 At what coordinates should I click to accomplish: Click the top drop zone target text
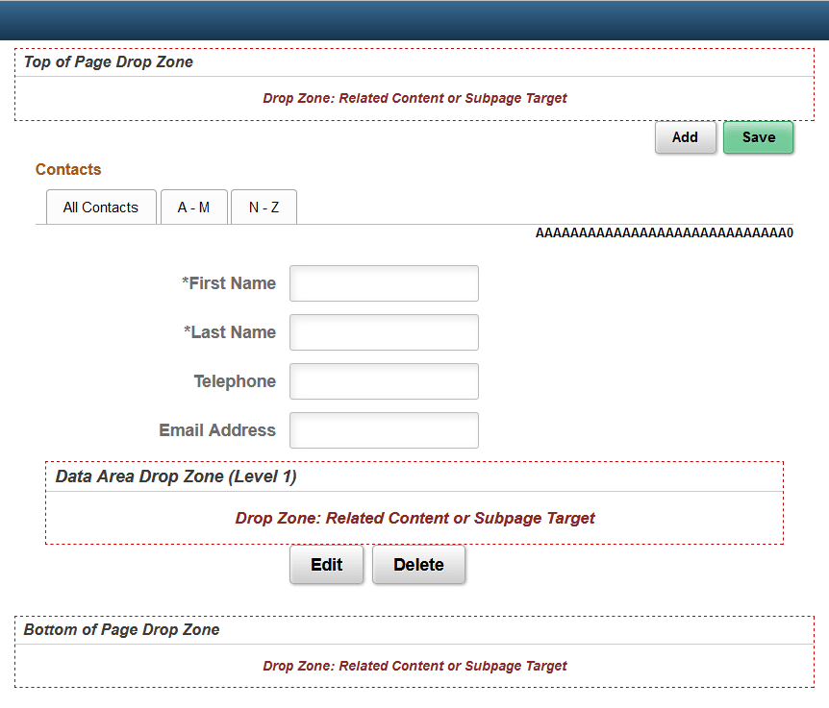point(414,98)
